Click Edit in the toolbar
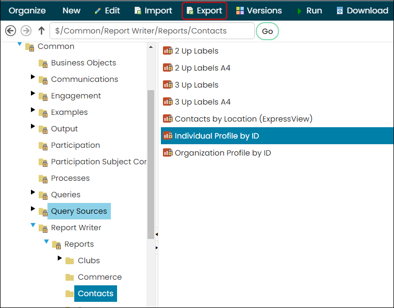Image resolution: width=394 pixels, height=308 pixels. 108,10
